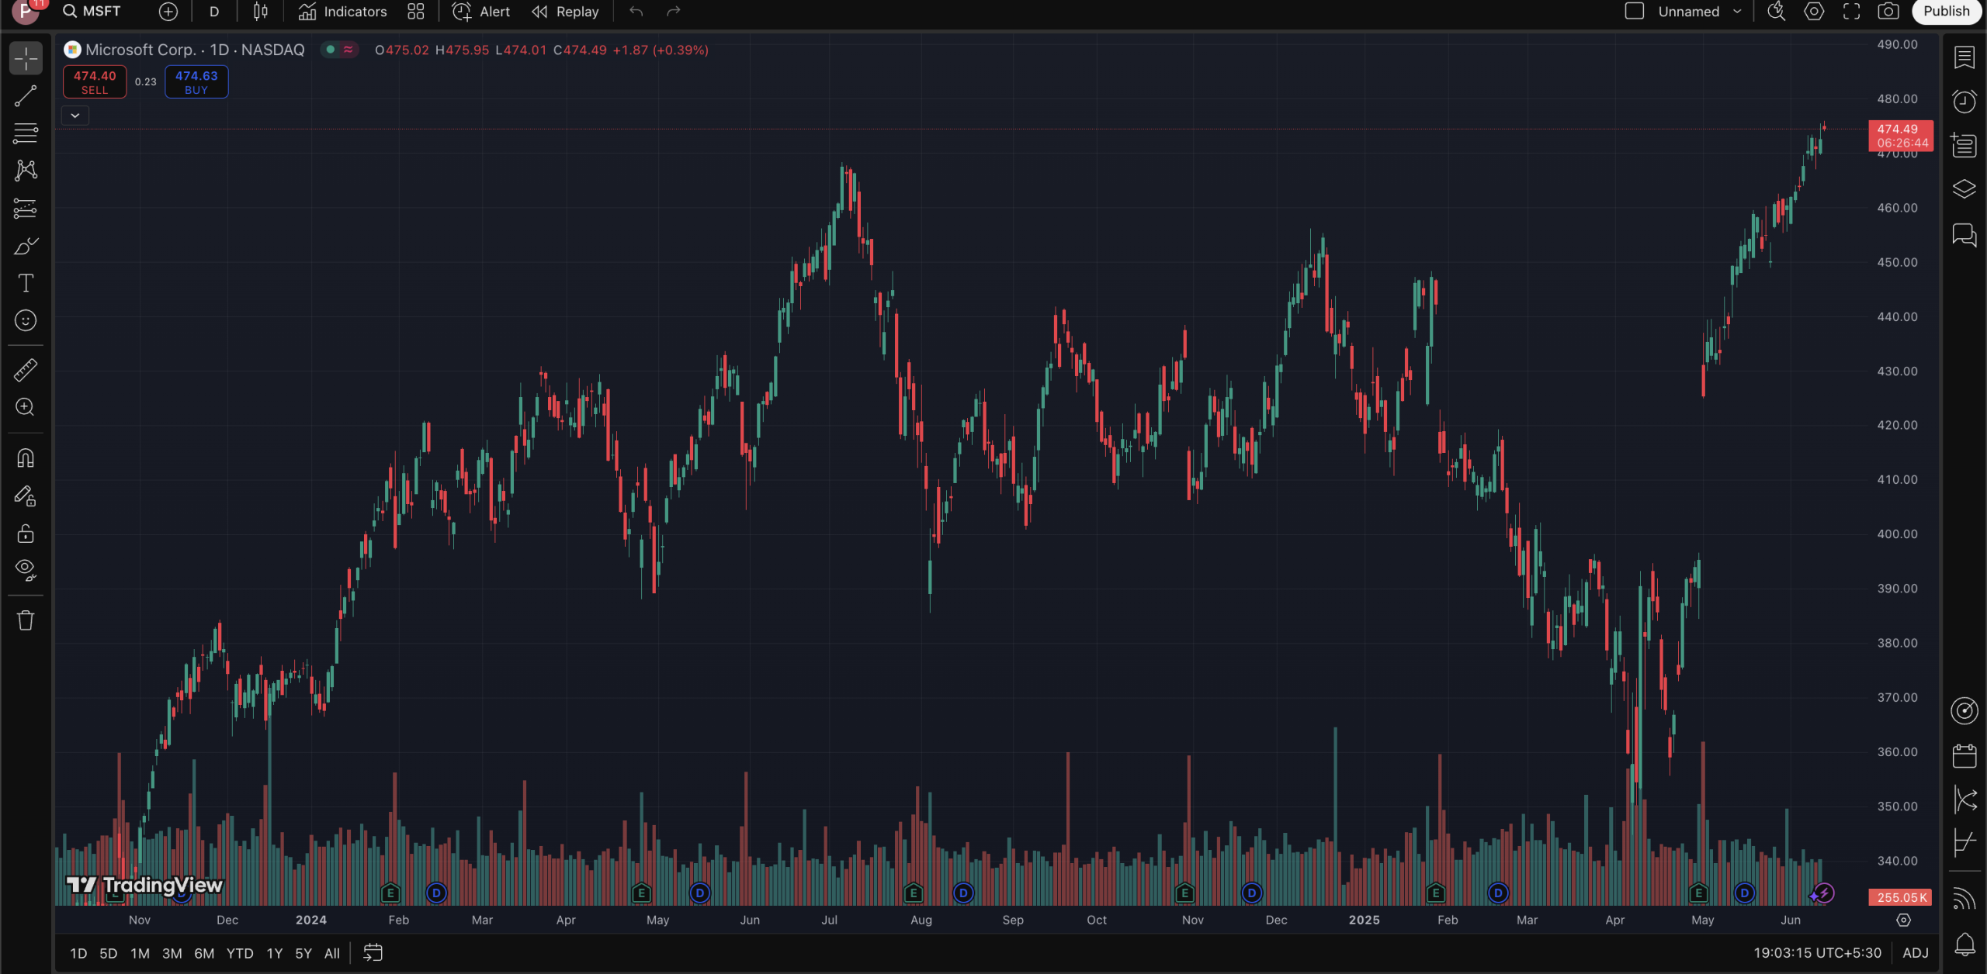This screenshot has width=1987, height=974.
Task: Open timezone menu 19:03:15 UTC+5:30
Action: click(1817, 953)
